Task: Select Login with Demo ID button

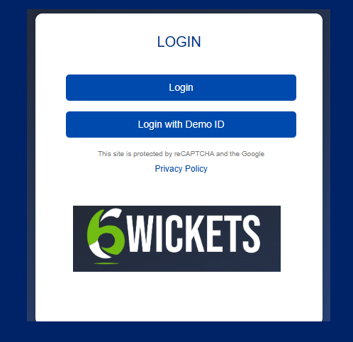Action: 181,124
